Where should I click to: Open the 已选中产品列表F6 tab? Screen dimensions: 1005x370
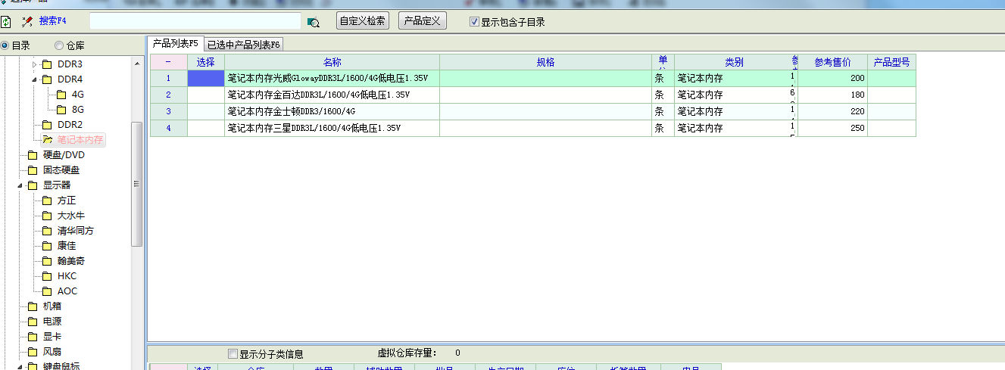(244, 45)
